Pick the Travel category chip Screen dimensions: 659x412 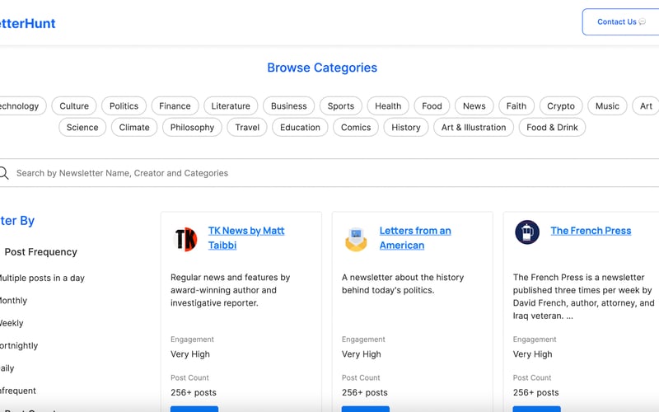point(247,128)
